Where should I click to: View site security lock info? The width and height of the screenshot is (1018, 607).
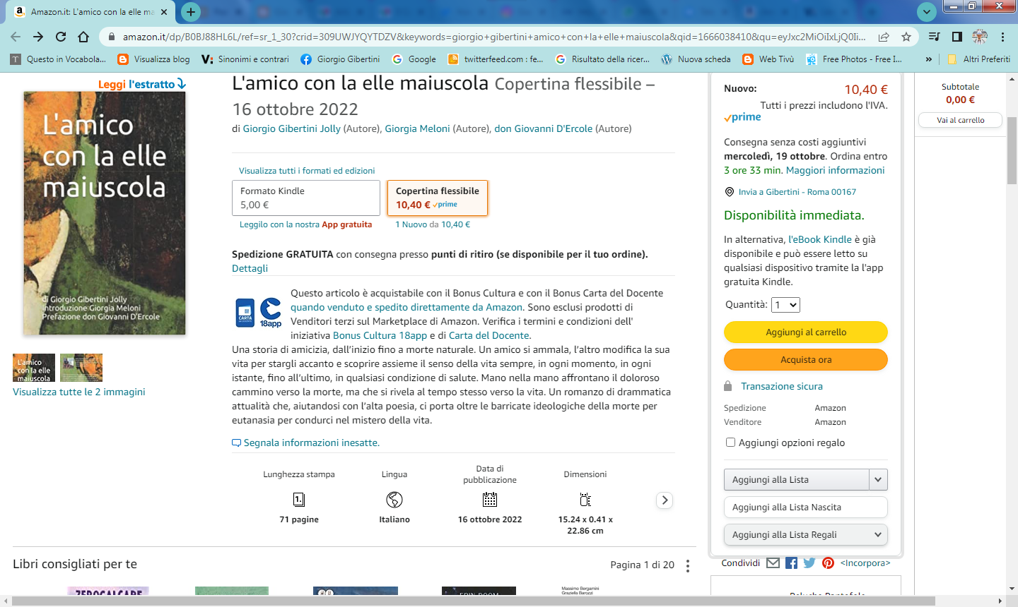111,37
